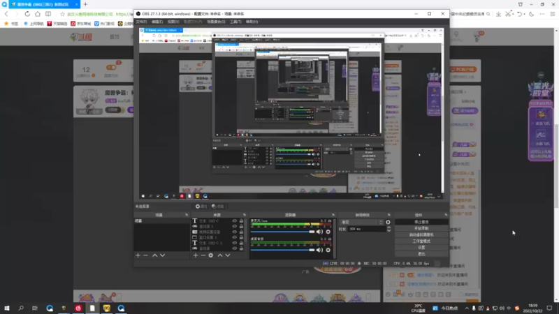Open the OBS 工具(T) menu
Image resolution: width=559 pixels, height=314 pixels.
tap(235, 22)
